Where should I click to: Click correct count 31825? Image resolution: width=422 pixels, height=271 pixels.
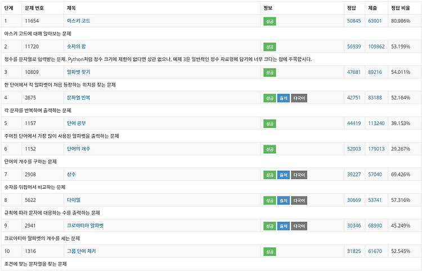[354, 251]
